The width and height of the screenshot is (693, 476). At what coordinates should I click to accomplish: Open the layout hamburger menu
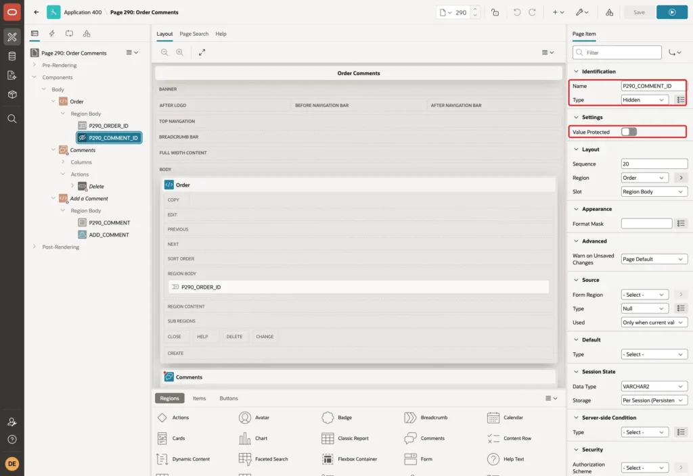[547, 52]
